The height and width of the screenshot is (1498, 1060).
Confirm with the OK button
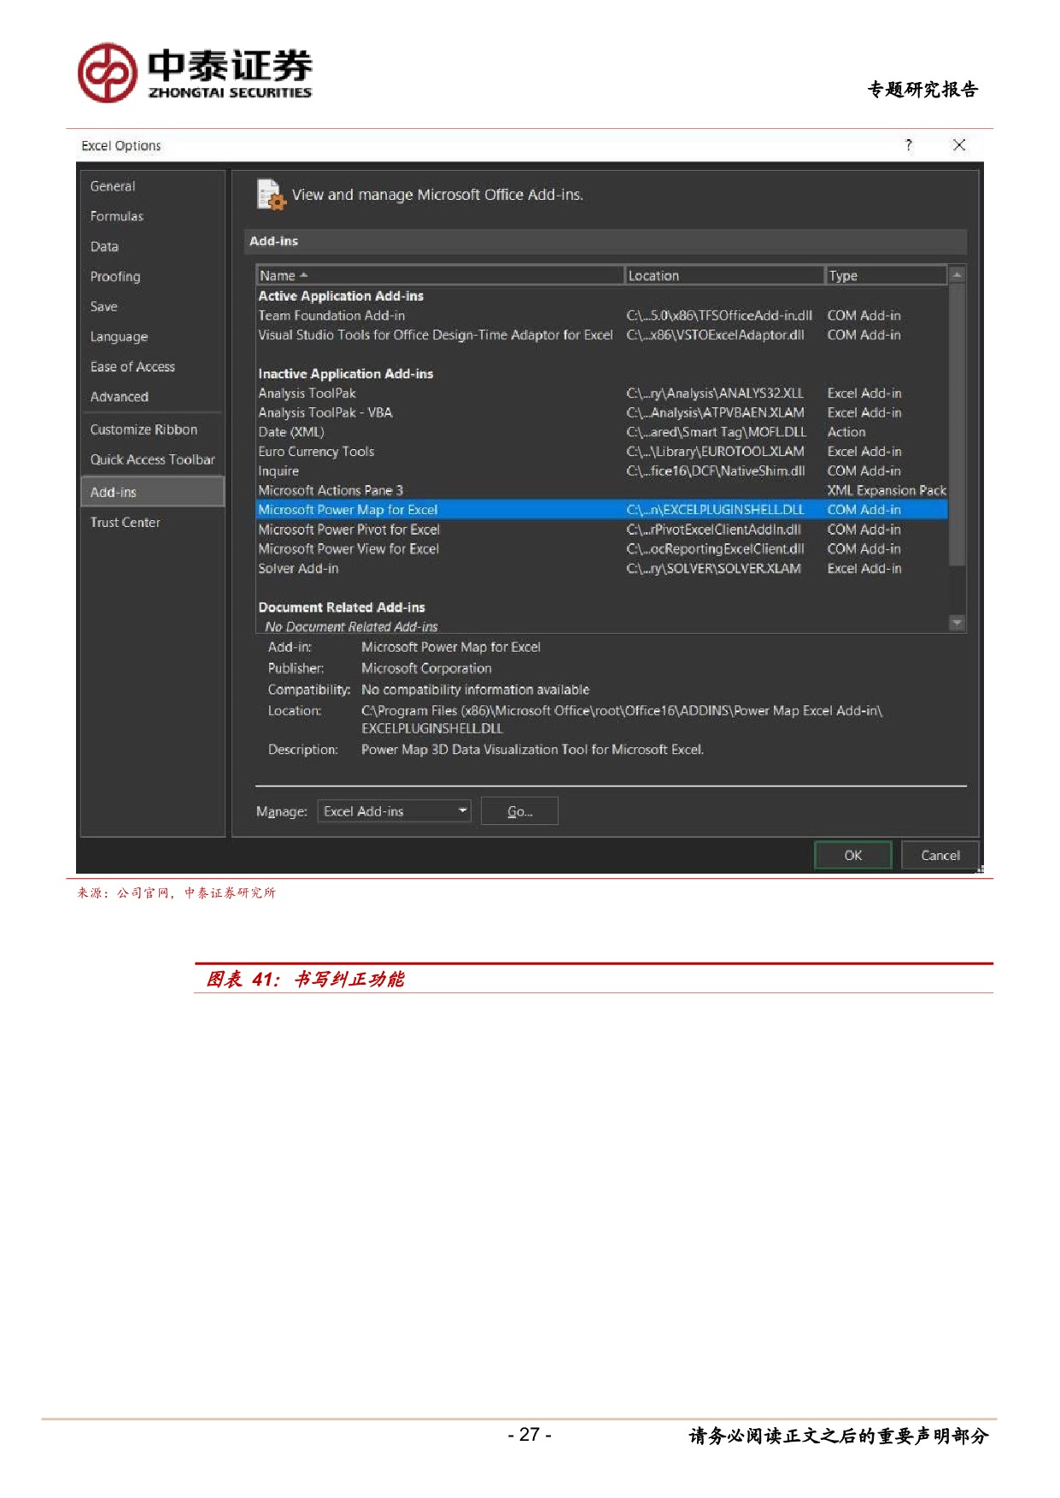tap(852, 855)
